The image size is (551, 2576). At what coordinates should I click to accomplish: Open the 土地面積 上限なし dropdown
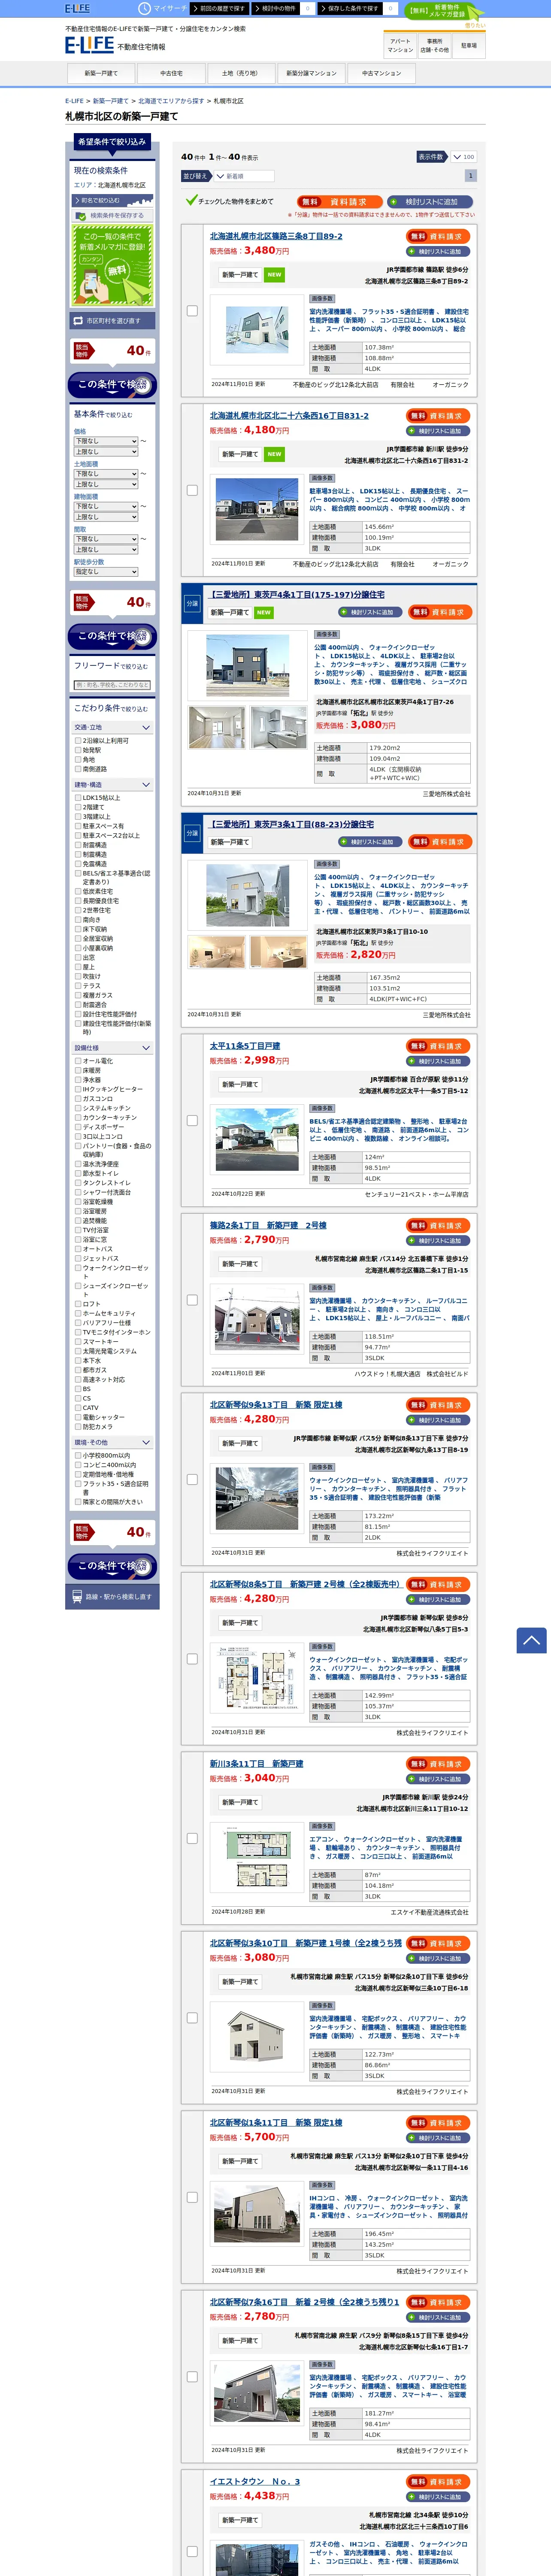[106, 484]
